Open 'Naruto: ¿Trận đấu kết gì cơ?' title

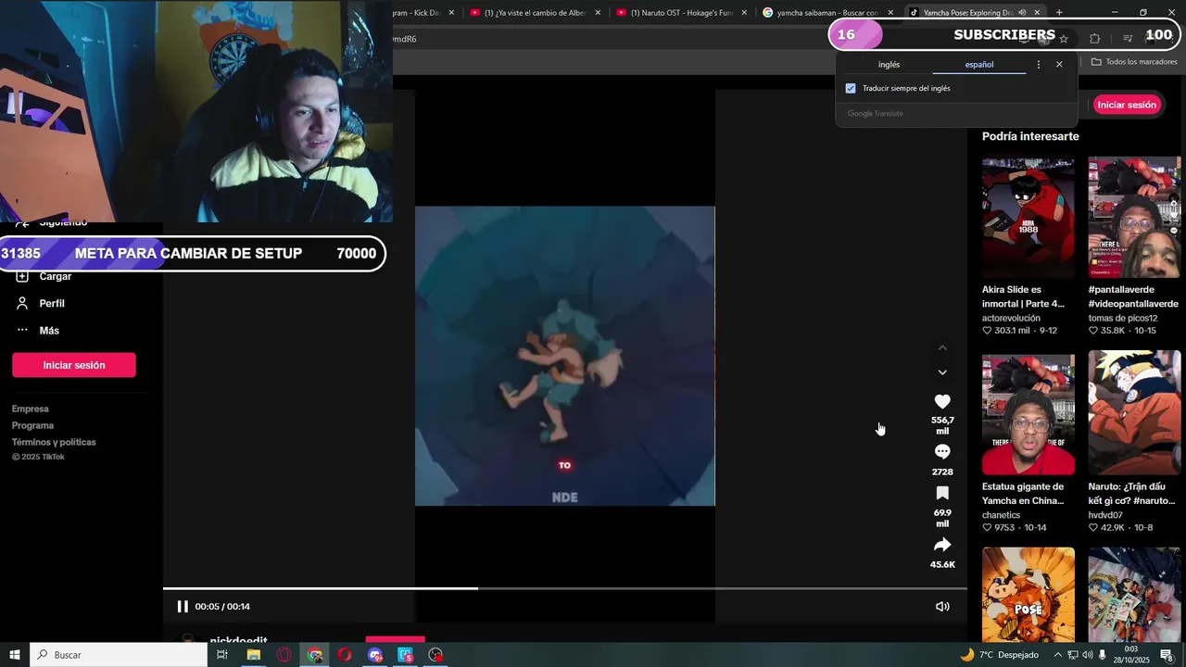click(x=1131, y=494)
